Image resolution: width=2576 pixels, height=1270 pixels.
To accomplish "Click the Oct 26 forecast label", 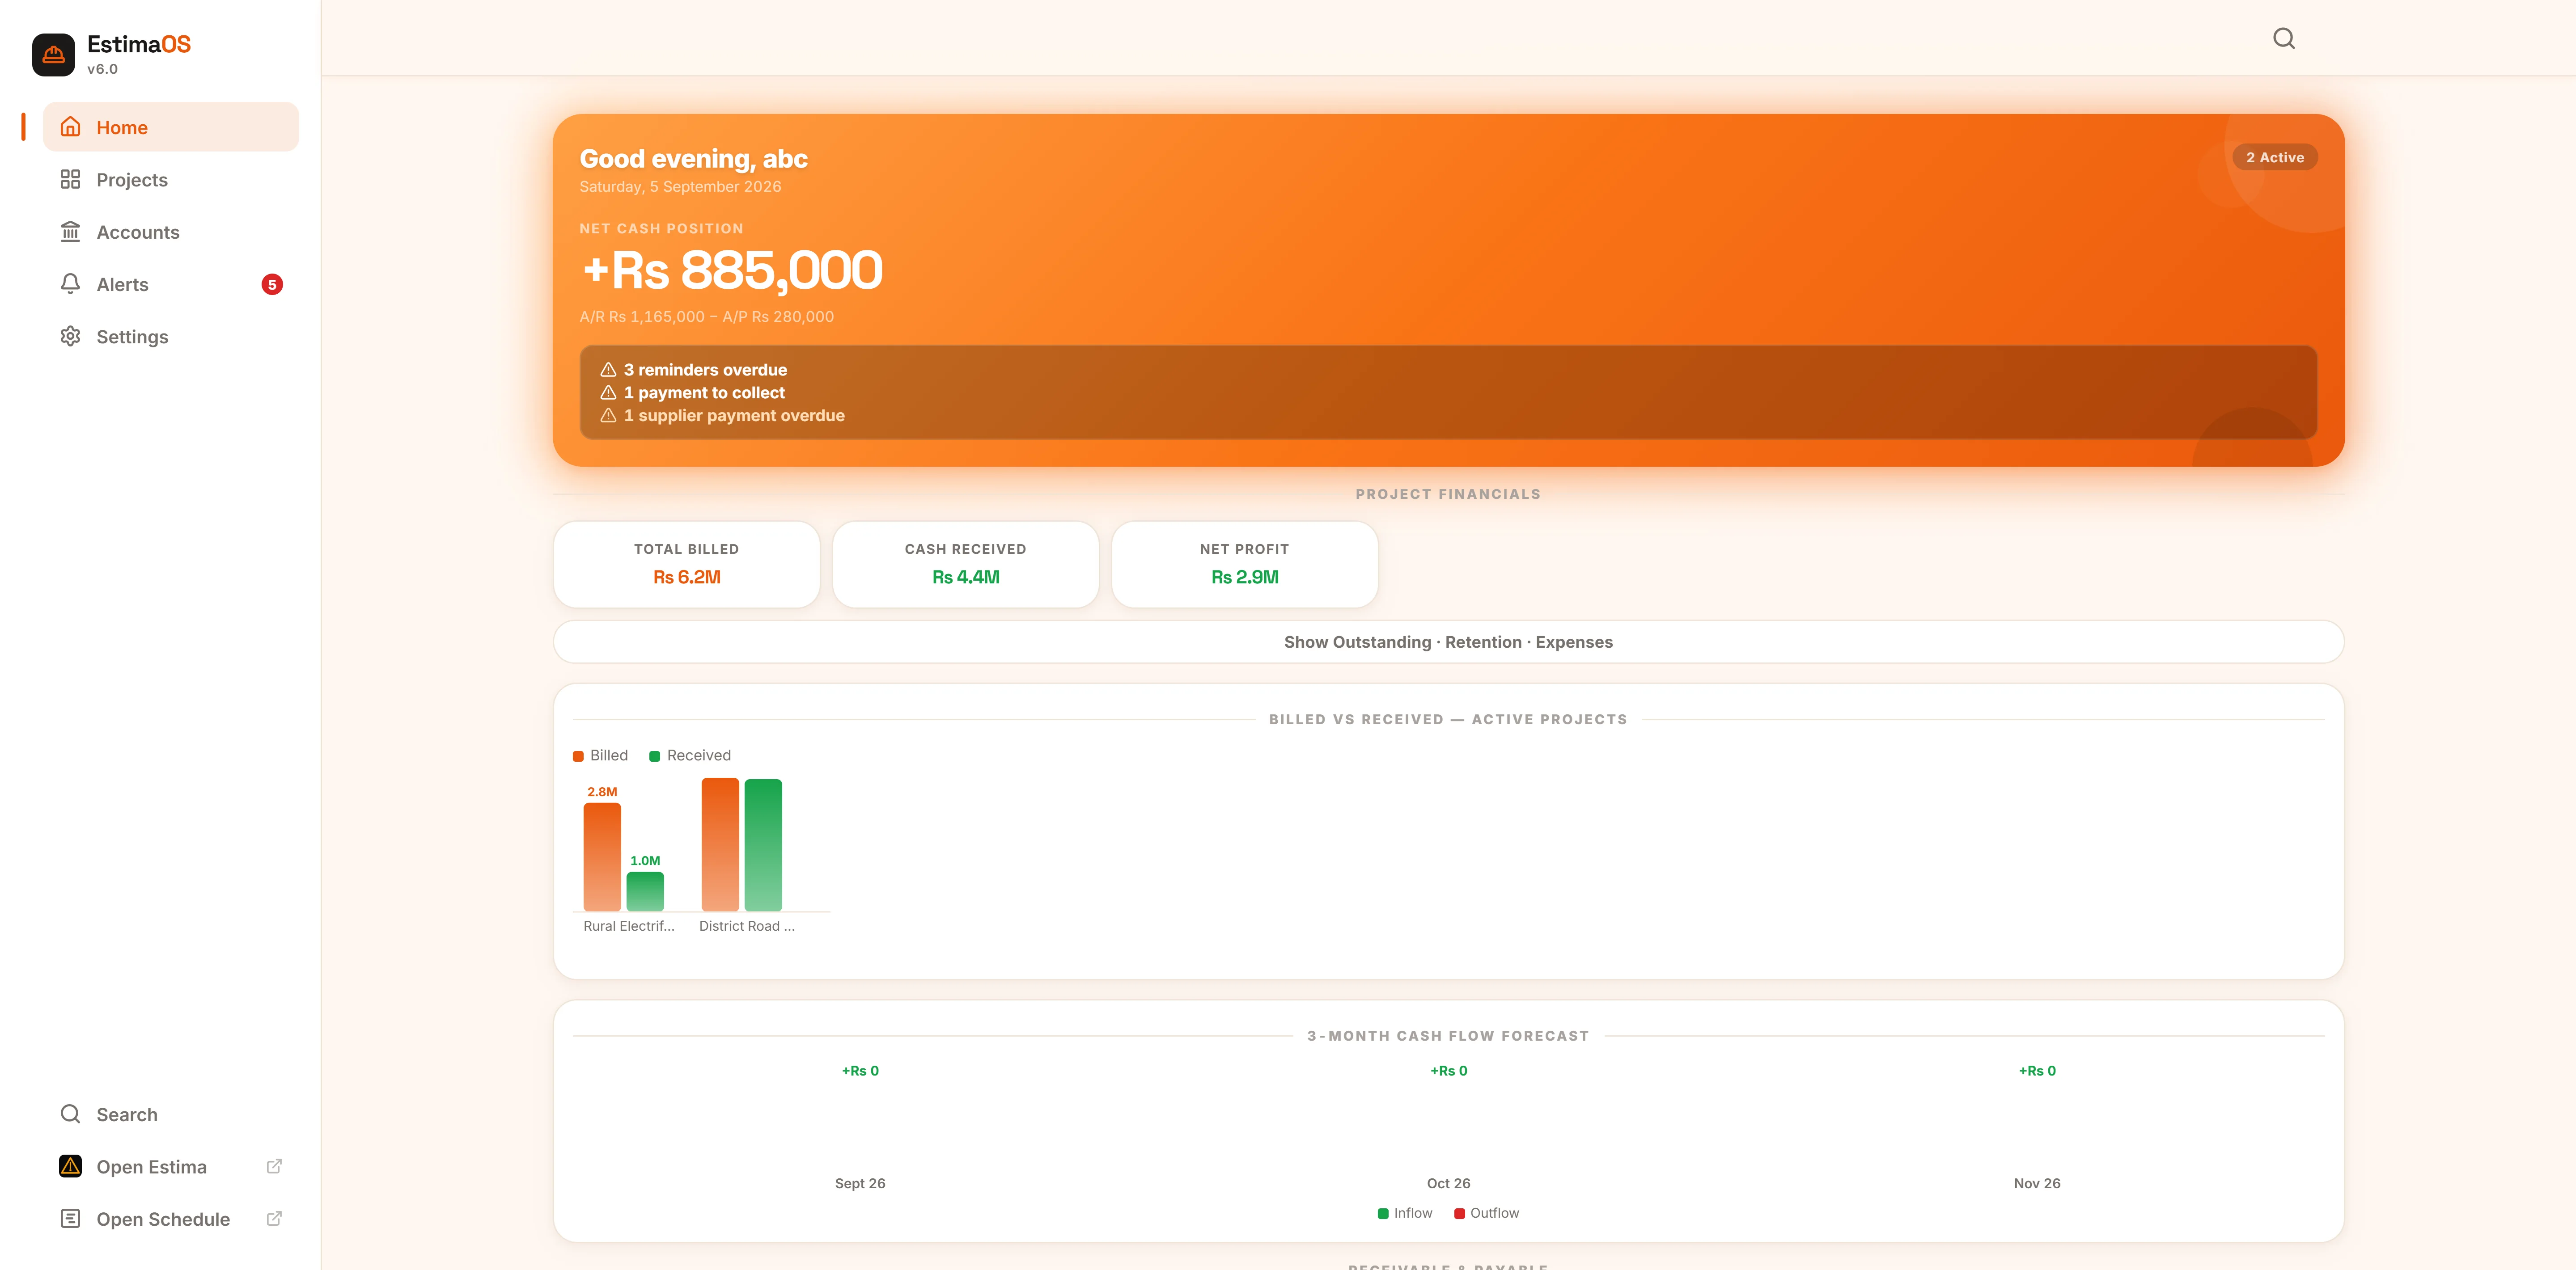I will (1448, 1183).
